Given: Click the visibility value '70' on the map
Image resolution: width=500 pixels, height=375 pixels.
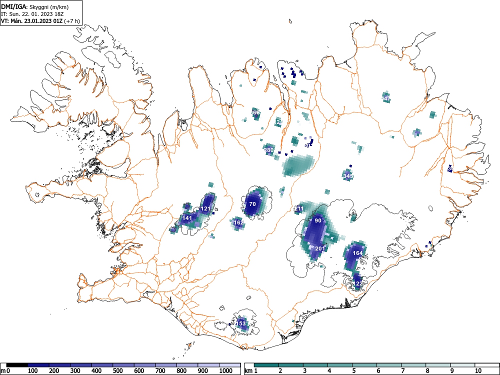Looking at the screenshot, I should point(252,204).
